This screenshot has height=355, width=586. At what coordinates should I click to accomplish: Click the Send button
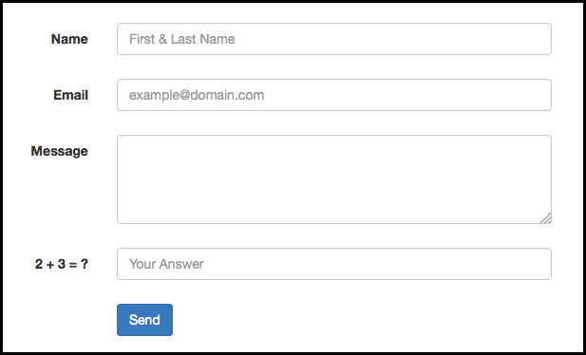tap(144, 320)
